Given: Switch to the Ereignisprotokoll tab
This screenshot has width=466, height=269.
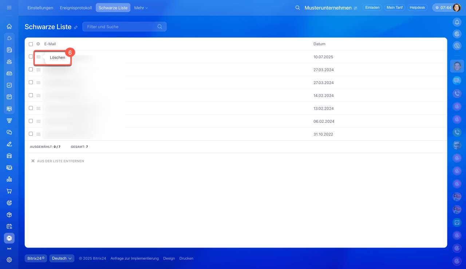Looking at the screenshot, I should (x=76, y=8).
